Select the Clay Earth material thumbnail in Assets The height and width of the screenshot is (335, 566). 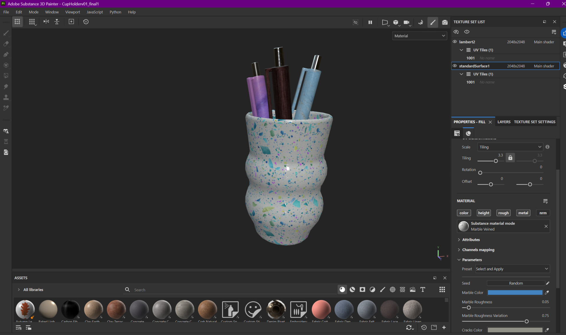pyautogui.click(x=93, y=310)
